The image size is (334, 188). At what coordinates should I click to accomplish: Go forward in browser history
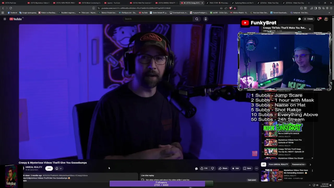[7, 8]
